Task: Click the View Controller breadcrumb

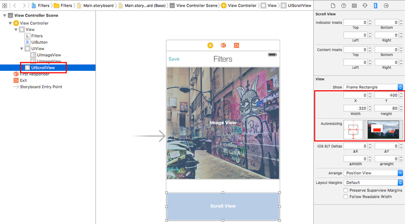Action: [239, 5]
